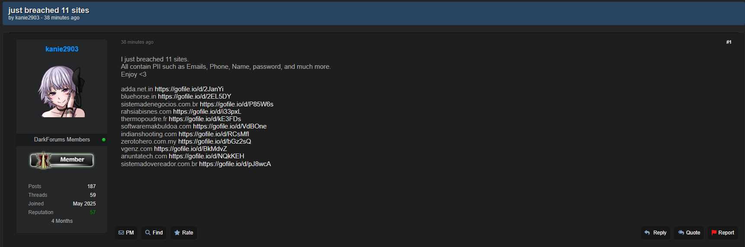Open the #1 post permalink
745x247 pixels.
[x=729, y=42]
